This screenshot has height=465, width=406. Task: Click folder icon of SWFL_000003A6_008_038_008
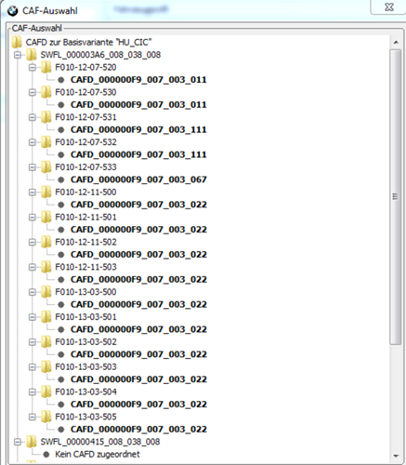[x=31, y=55]
